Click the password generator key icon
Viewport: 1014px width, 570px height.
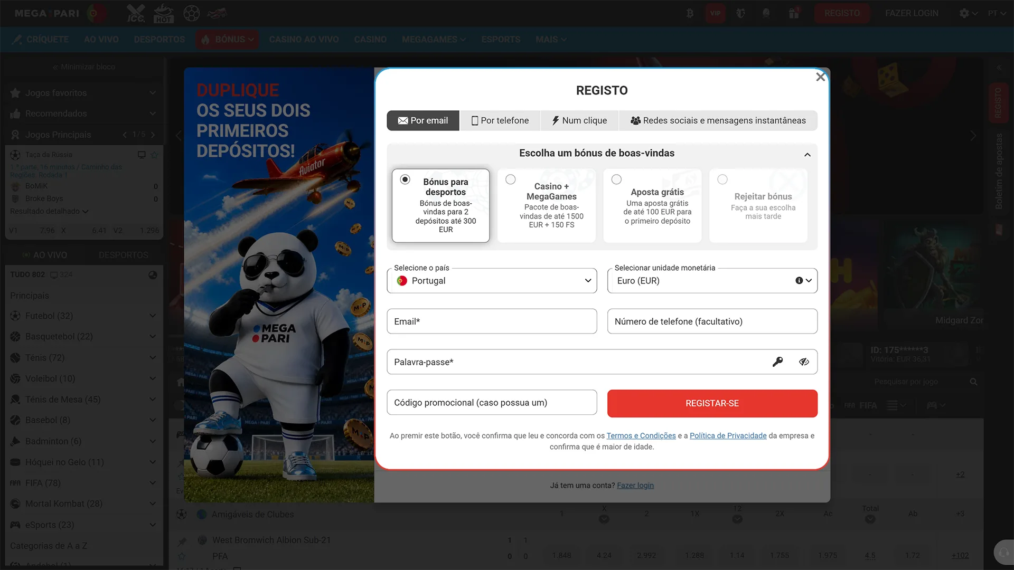pyautogui.click(x=777, y=362)
